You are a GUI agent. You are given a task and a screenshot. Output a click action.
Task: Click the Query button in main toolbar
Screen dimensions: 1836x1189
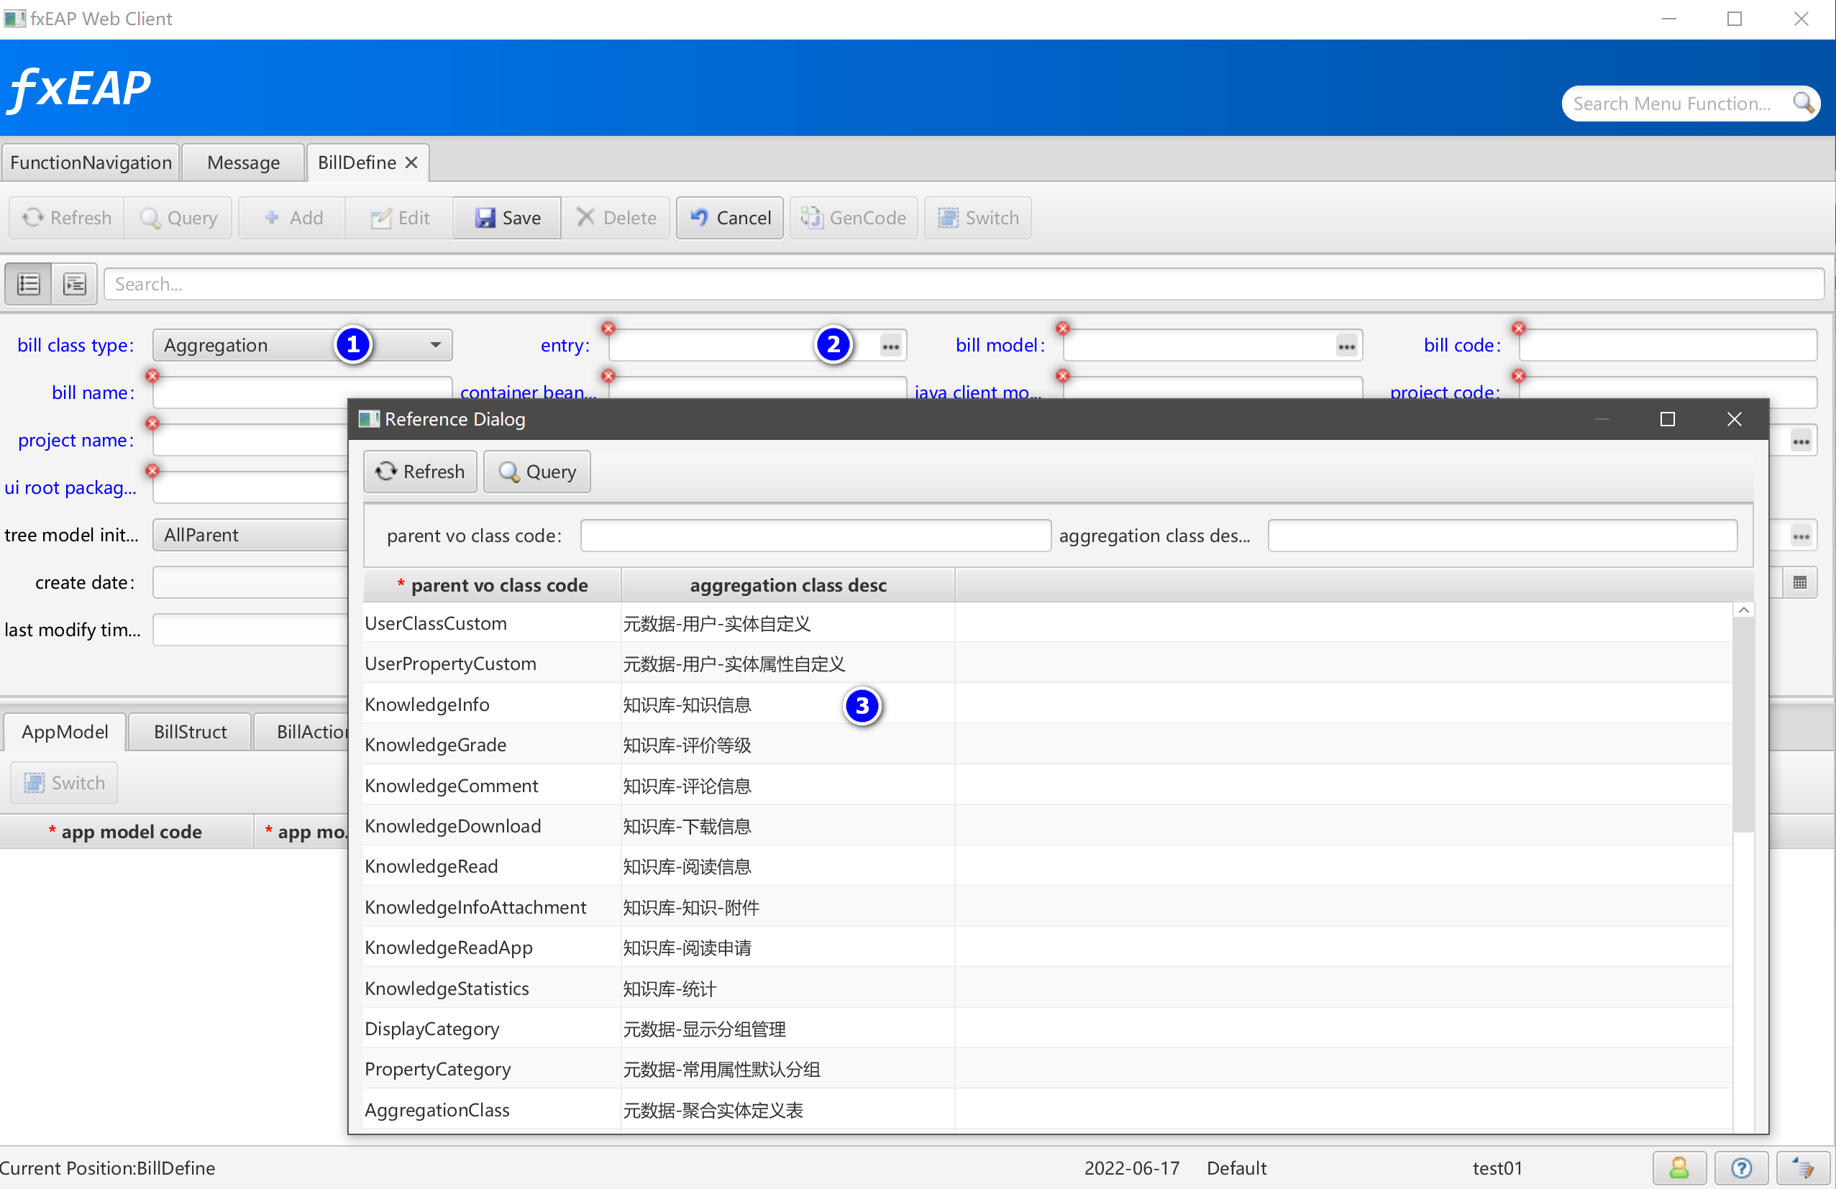[179, 219]
